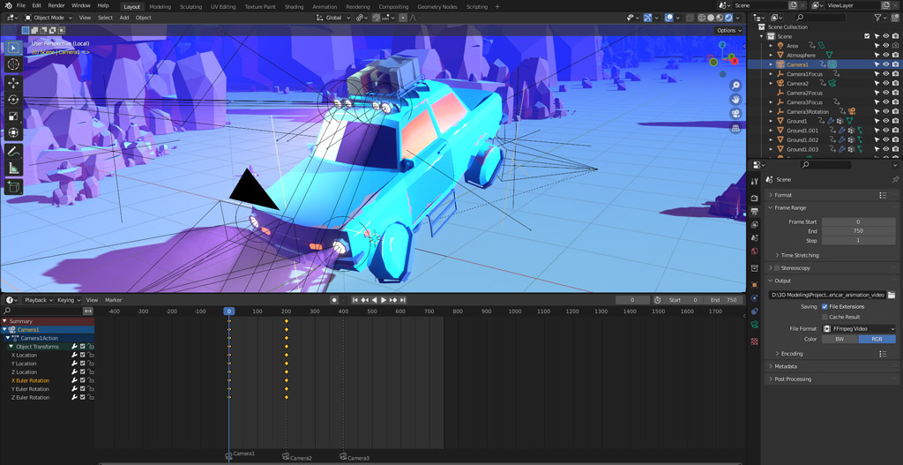Open the Render menu
Viewport: 903px width, 465px height.
(56, 5)
